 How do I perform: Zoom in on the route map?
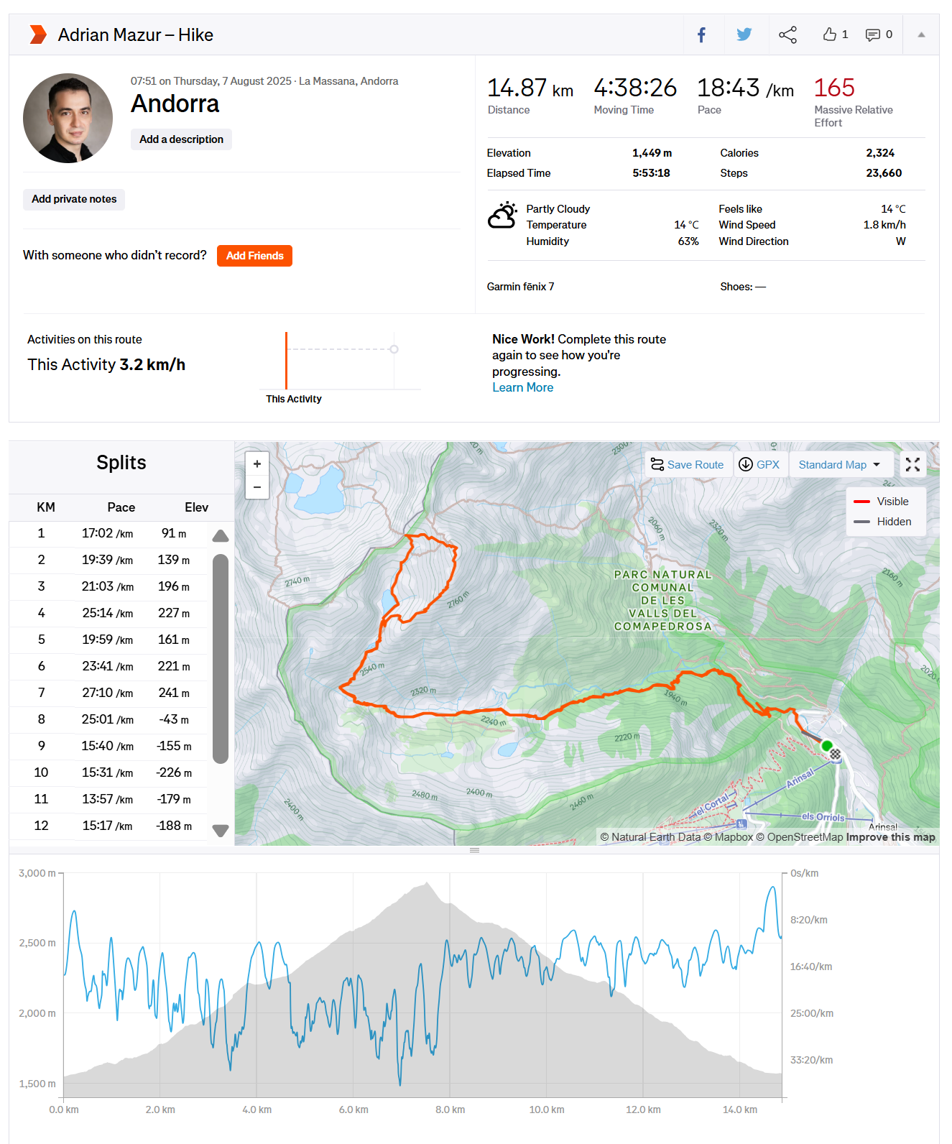click(257, 464)
